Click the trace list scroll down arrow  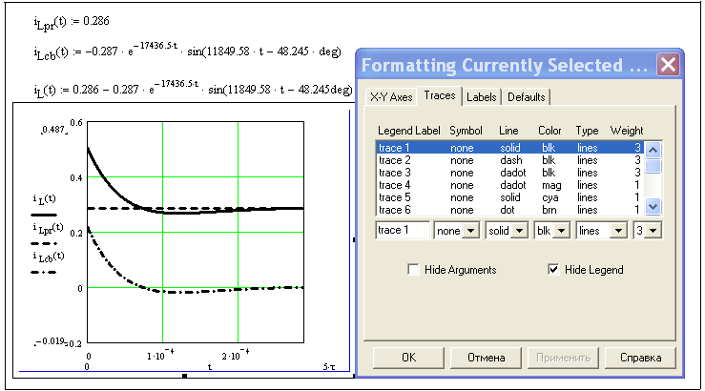coord(653,207)
